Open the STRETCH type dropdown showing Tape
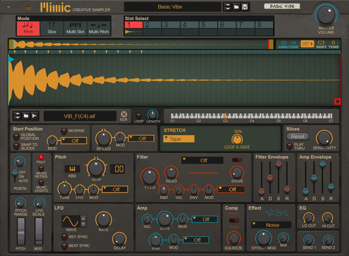 tap(179, 139)
